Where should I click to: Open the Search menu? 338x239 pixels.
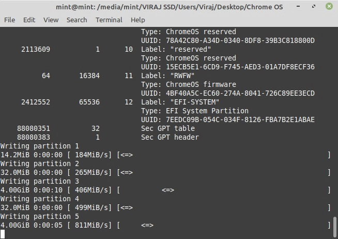tap(76, 20)
